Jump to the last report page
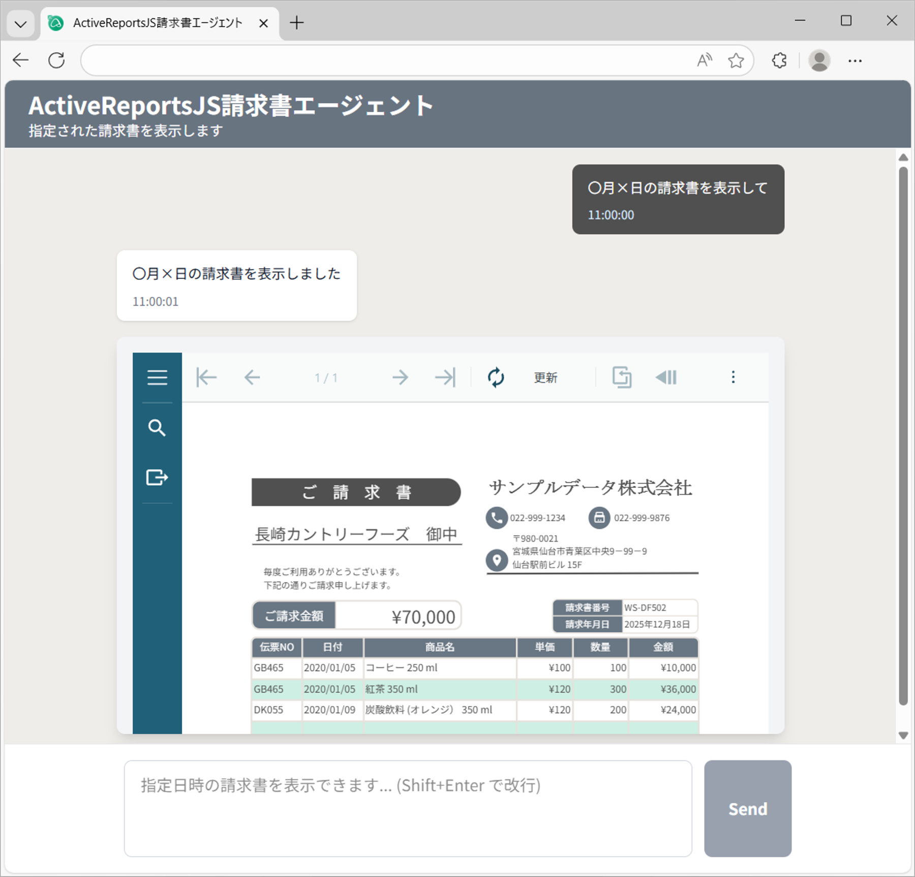The image size is (915, 877). coord(445,378)
